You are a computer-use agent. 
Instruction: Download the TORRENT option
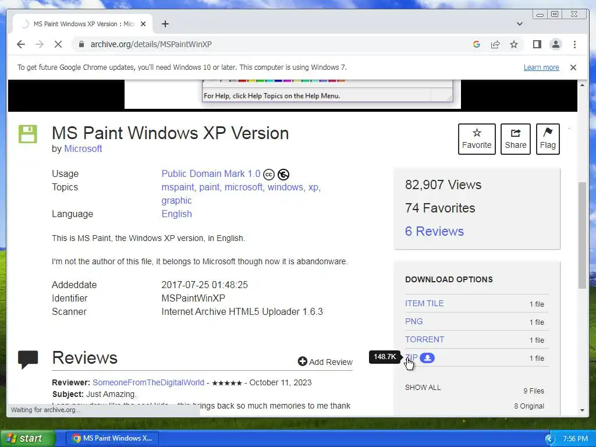tap(424, 339)
